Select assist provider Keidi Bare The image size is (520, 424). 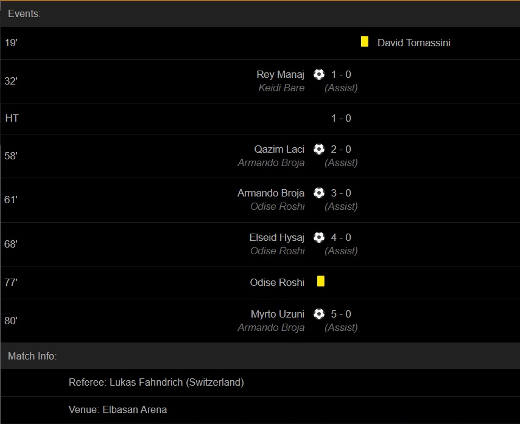click(281, 88)
